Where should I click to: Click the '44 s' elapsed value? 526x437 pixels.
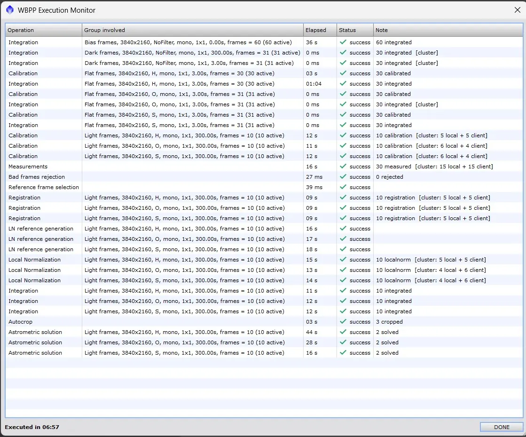coord(311,332)
